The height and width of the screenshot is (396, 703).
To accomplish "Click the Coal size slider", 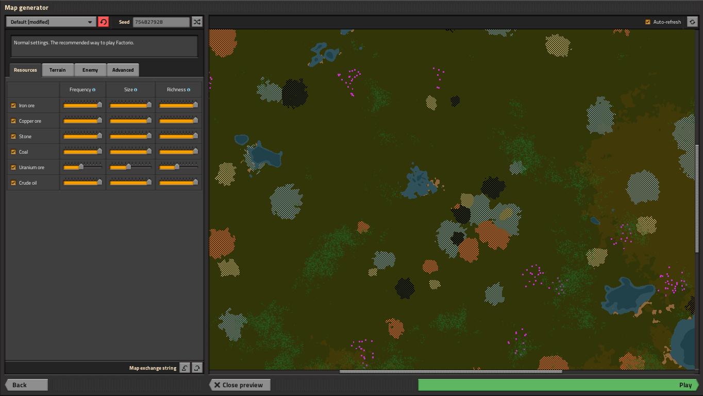I will click(x=131, y=152).
